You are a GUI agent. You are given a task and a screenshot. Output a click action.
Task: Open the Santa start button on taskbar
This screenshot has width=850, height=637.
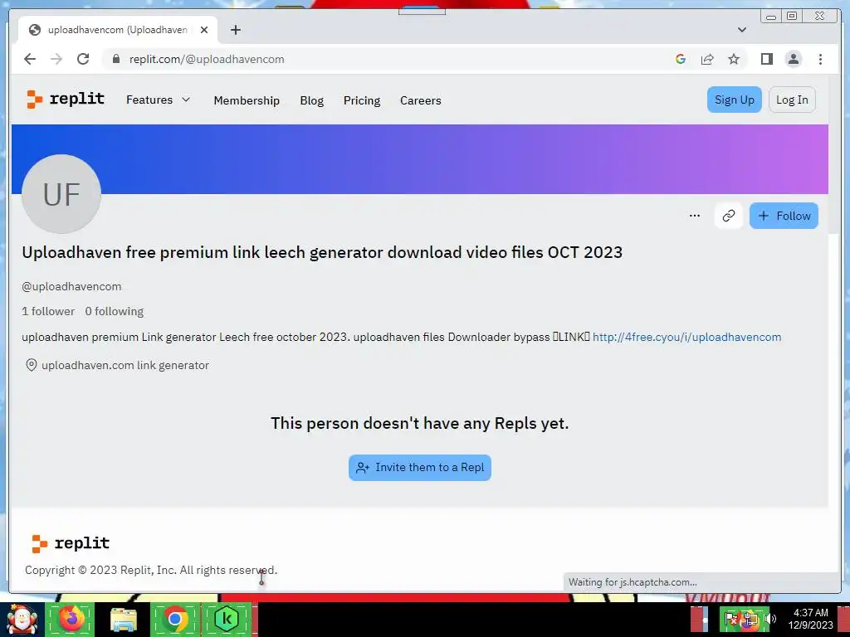click(22, 620)
